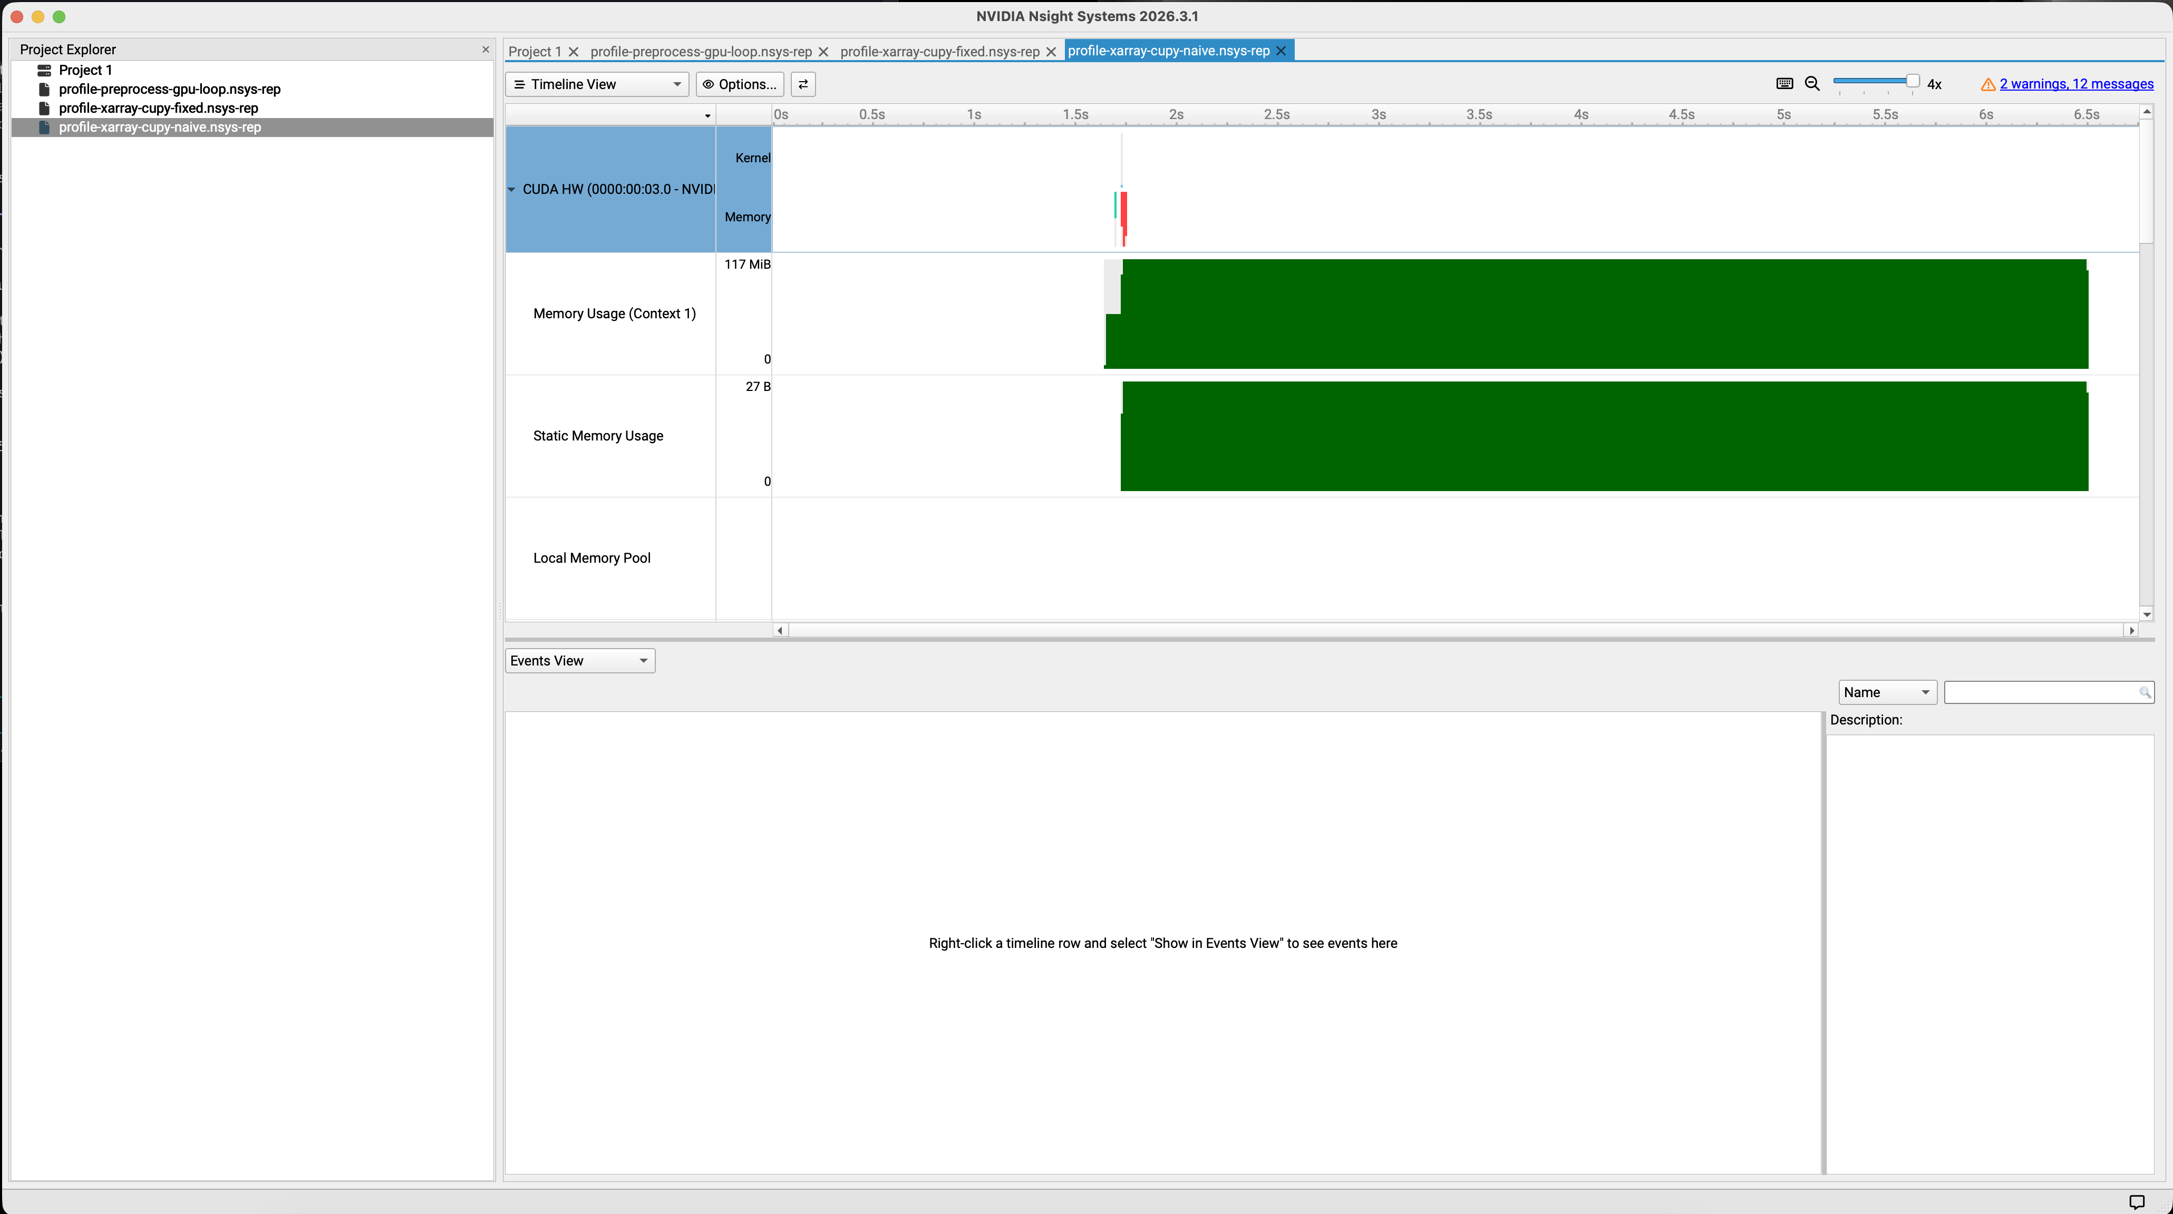Open the timeline row header dropdown arrow

coord(707,115)
